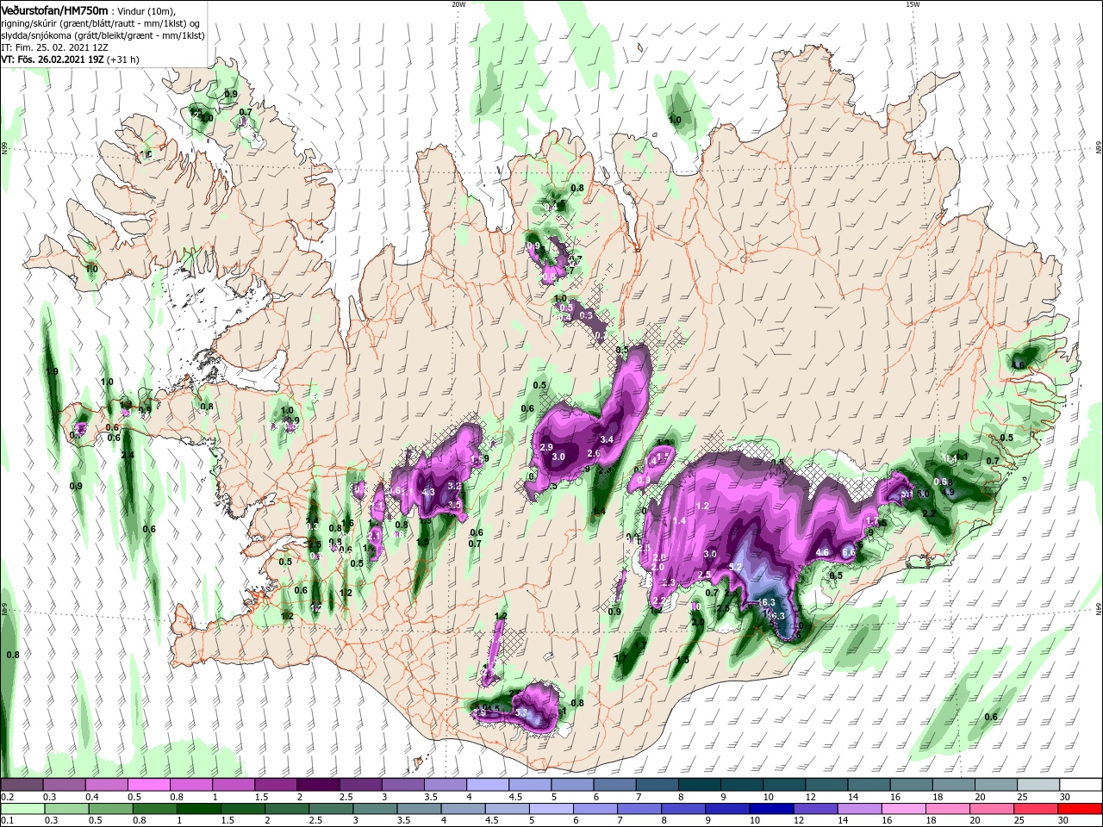The image size is (1103, 827).
Task: Select the pale lavender swatch at 4 on the upper scale
Action: pos(488,785)
